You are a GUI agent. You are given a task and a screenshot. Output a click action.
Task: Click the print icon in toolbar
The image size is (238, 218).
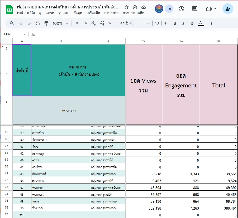click(x=38, y=23)
